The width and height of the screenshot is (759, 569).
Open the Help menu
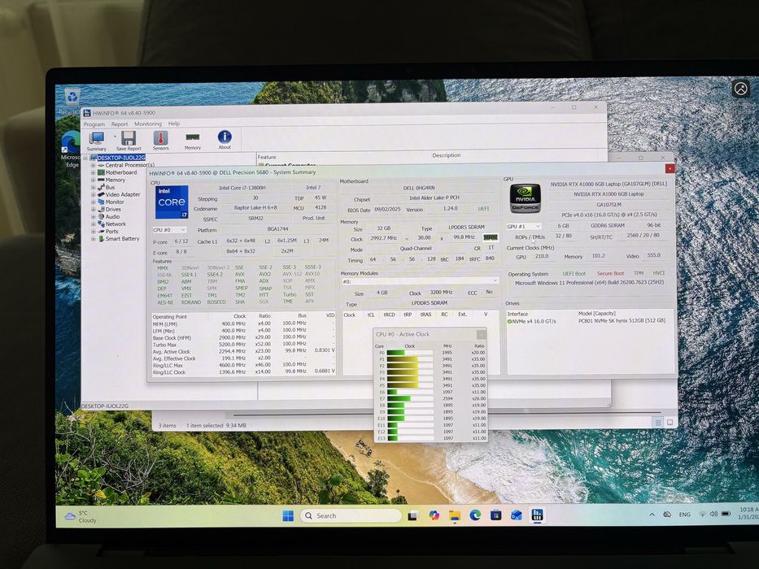coord(174,124)
